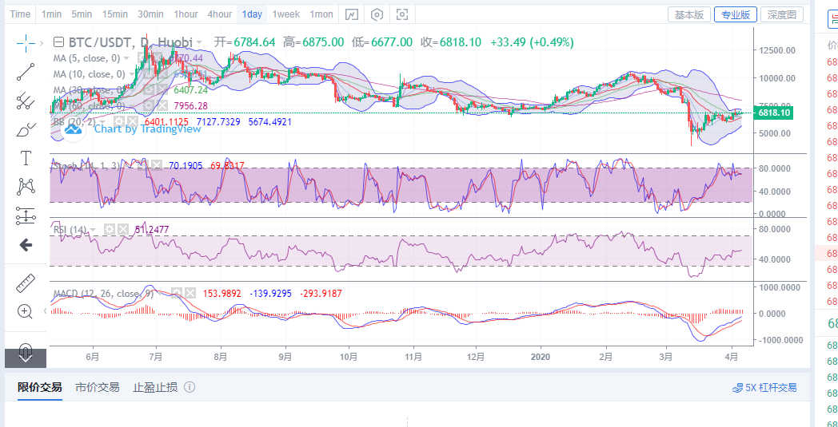Open MA (10, close, 0) dropdown arrow
This screenshot has width=838, height=427.
click(131, 74)
